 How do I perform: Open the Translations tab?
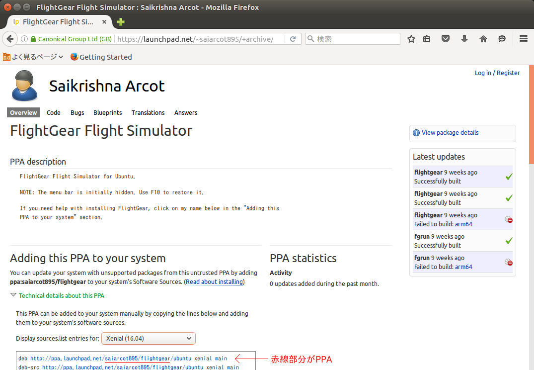[148, 112]
